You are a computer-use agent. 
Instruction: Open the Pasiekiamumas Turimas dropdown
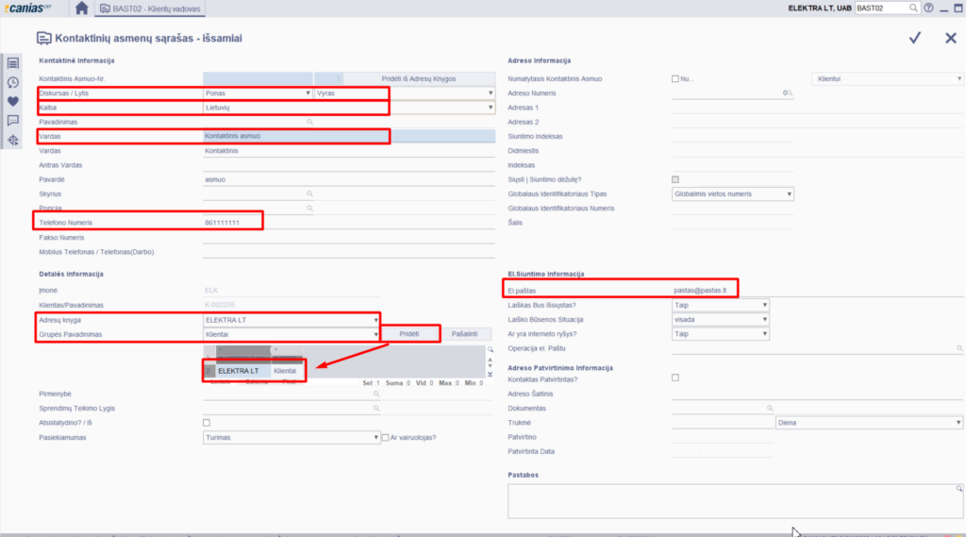[291, 438]
